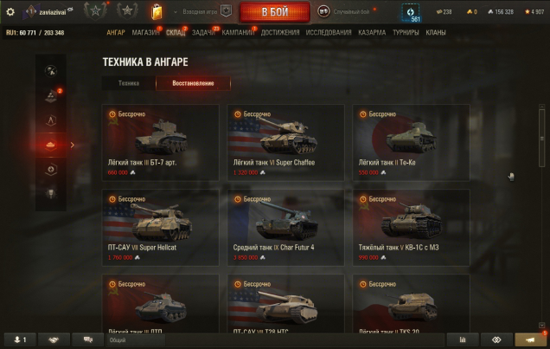Expand the left sidebar chevron arrow
Screen dimensions: 550x349
coord(73,145)
